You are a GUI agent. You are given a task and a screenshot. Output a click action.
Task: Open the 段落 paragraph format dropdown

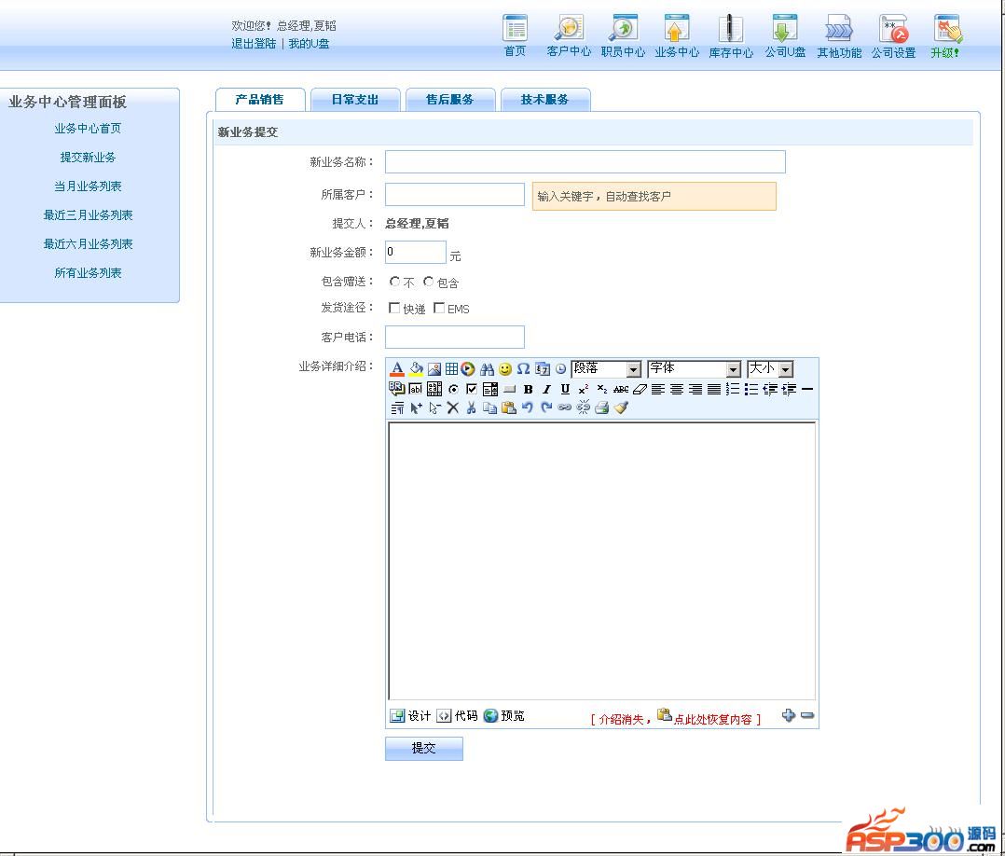pos(633,369)
